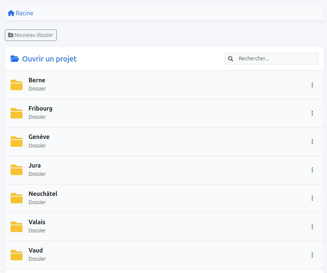Show actions menu for Vaud folder

312,255
